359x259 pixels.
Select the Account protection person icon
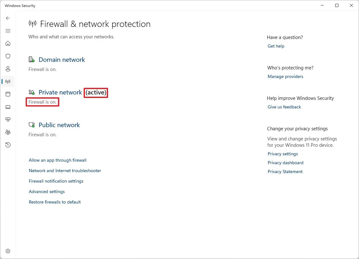(x=8, y=69)
